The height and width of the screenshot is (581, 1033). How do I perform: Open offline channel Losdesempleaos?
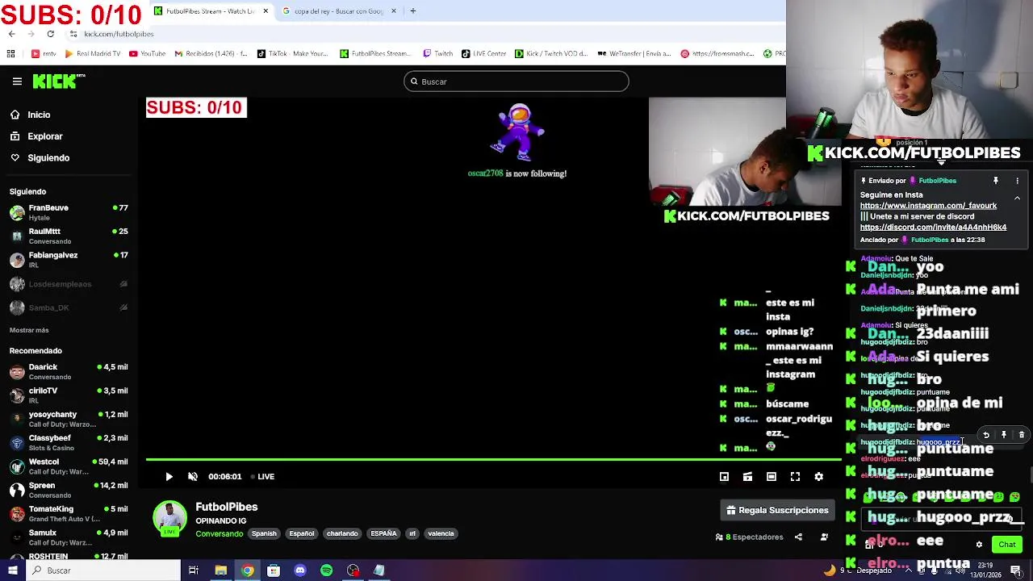click(69, 284)
